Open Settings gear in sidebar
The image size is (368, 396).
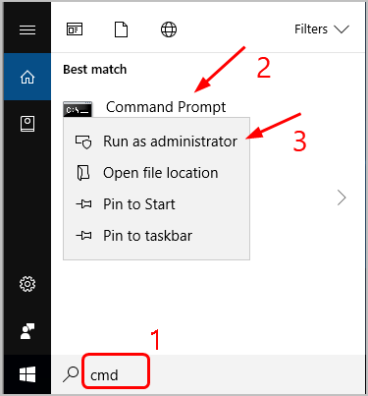point(27,284)
